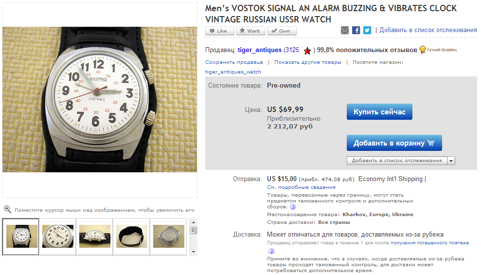The image size is (481, 275).
Task: Open customs fees help question-mark icon
Action: coord(293,207)
